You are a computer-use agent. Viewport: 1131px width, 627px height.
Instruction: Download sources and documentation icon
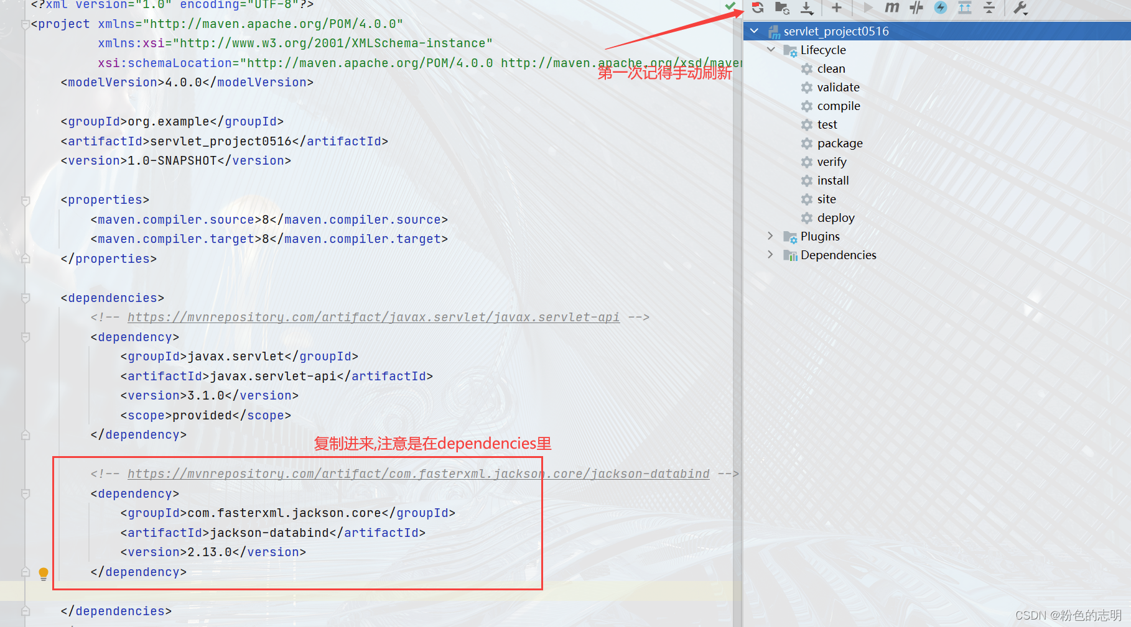pos(807,8)
